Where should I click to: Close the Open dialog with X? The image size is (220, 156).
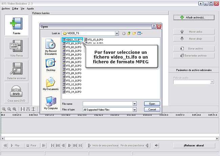[159, 26]
